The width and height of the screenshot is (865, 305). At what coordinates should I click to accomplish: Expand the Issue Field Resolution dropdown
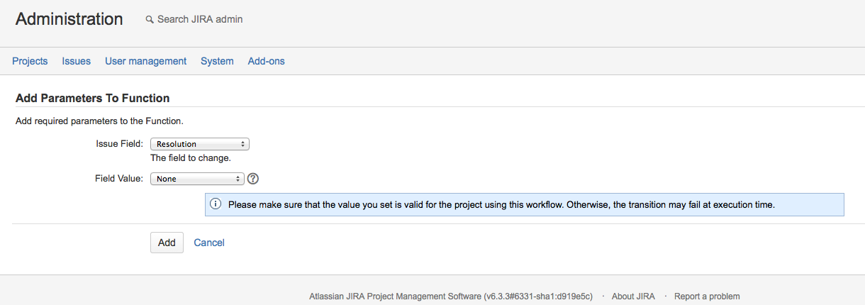pos(200,144)
